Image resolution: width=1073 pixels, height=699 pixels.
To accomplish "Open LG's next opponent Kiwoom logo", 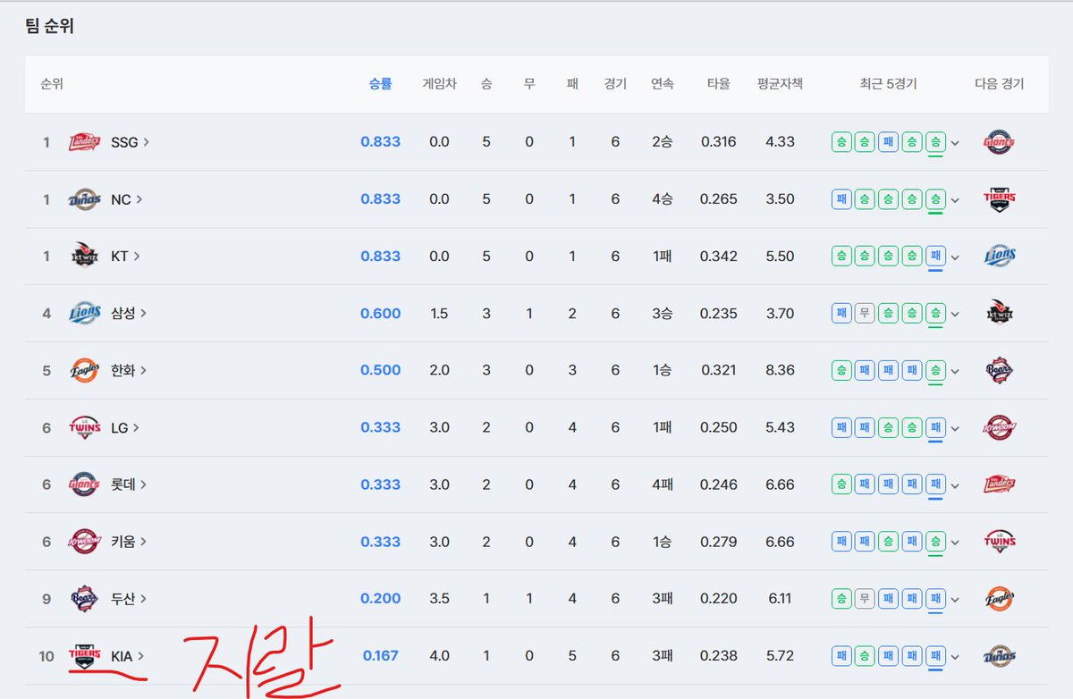I will (x=999, y=427).
